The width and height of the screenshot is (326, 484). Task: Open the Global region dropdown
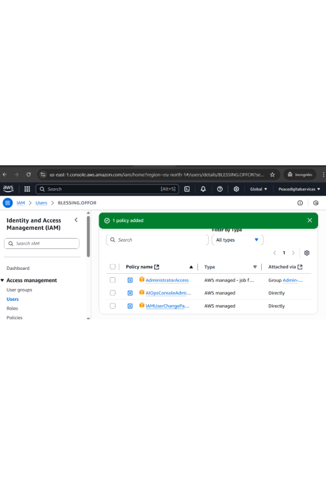pos(258,189)
